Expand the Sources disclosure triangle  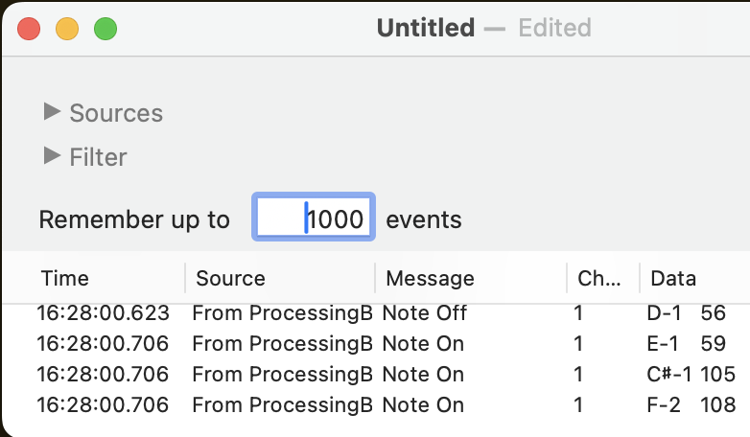coord(52,112)
